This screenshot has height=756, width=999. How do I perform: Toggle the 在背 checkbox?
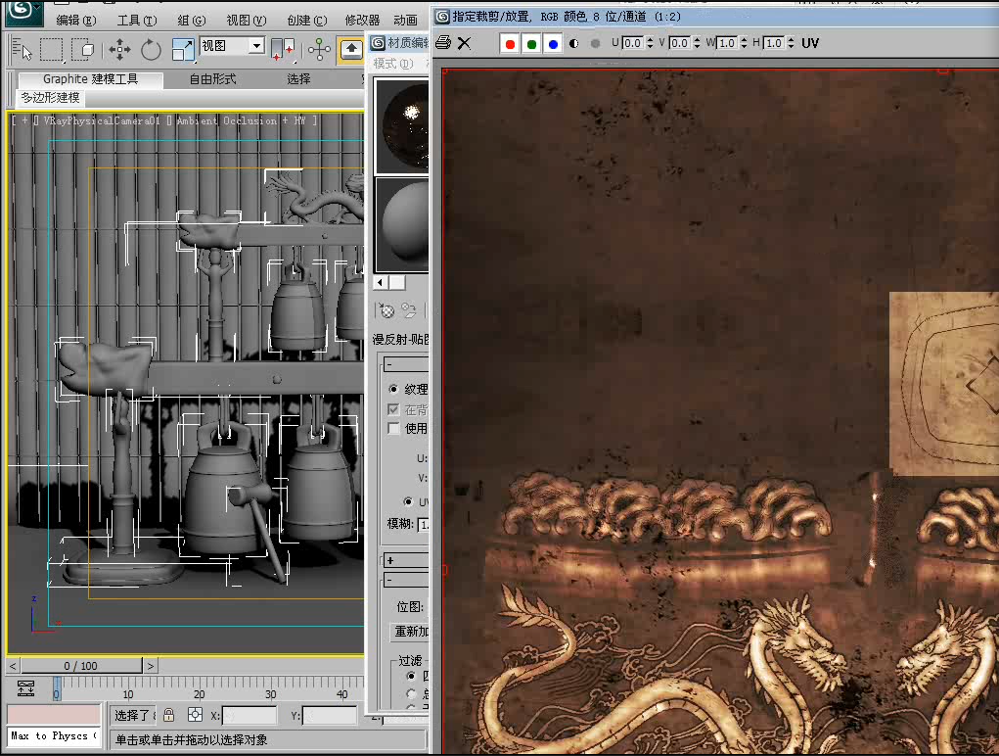[393, 409]
